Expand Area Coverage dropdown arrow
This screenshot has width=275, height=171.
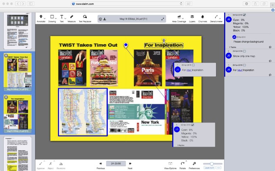183,18
